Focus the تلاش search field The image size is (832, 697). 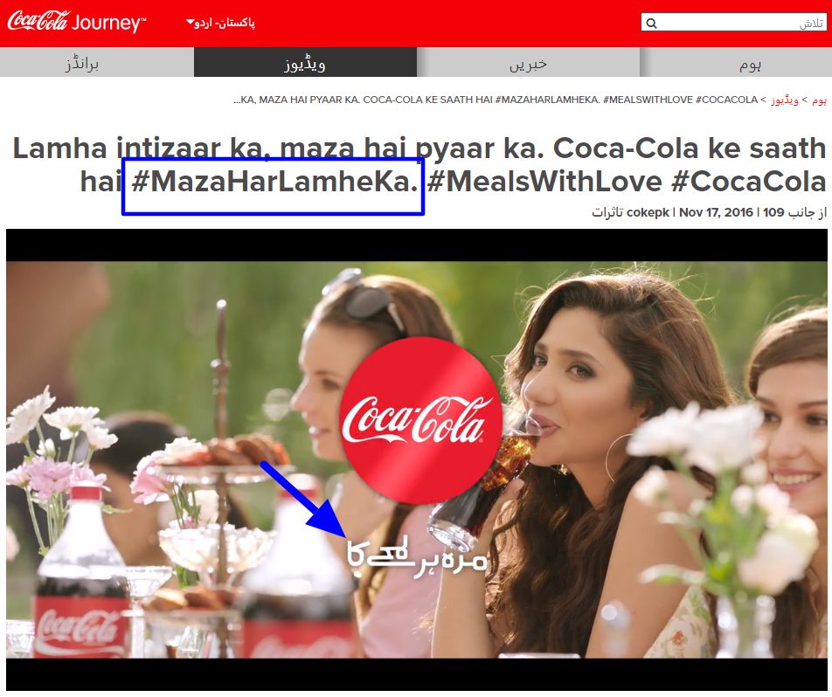[x=733, y=23]
